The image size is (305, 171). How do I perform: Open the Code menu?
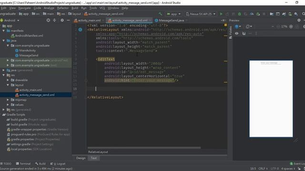(x=37, y=8)
